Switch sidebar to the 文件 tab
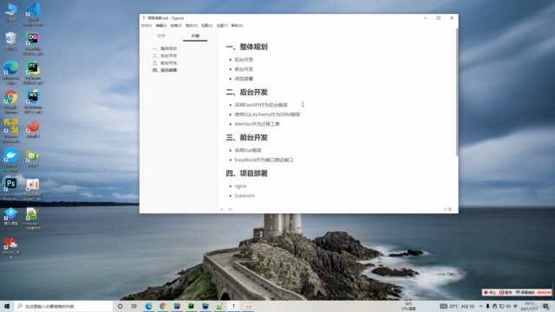 click(x=161, y=36)
